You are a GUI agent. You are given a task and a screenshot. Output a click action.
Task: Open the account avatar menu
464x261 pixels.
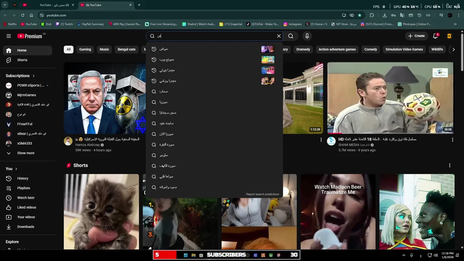[449, 36]
